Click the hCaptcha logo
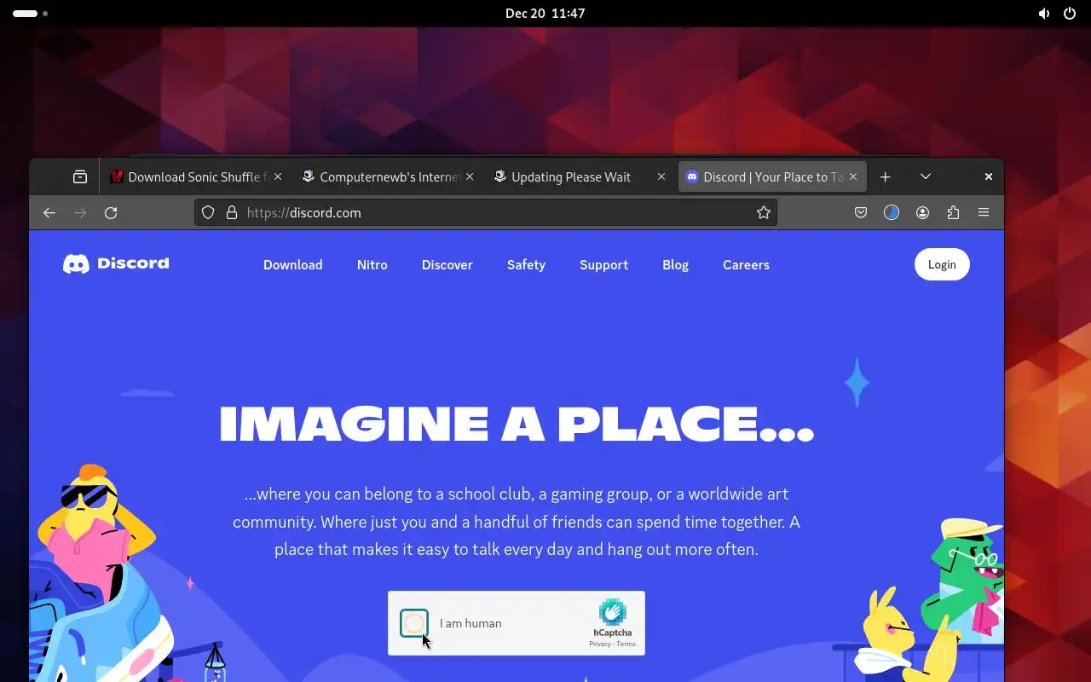1091x682 pixels. click(x=612, y=612)
